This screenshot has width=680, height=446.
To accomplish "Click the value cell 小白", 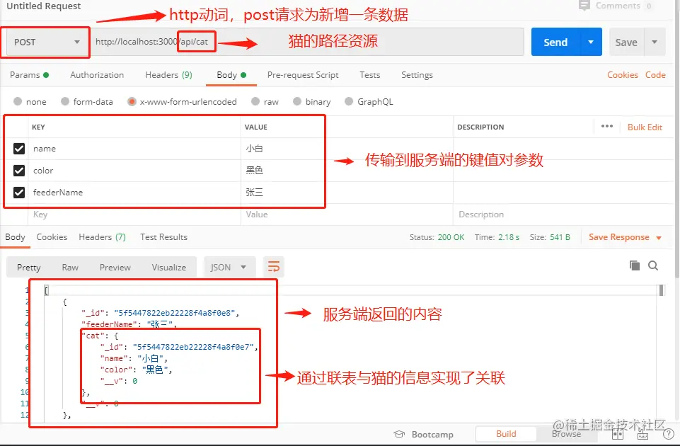I will click(347, 149).
